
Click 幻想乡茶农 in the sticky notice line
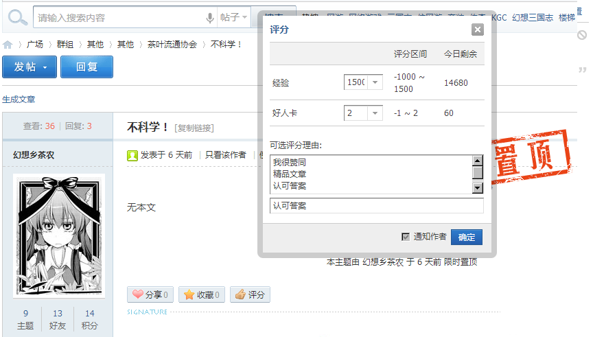383,262
